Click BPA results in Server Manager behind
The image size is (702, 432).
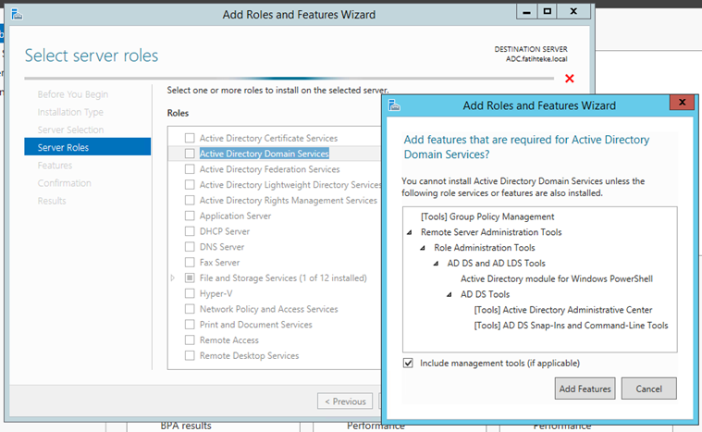(186, 426)
